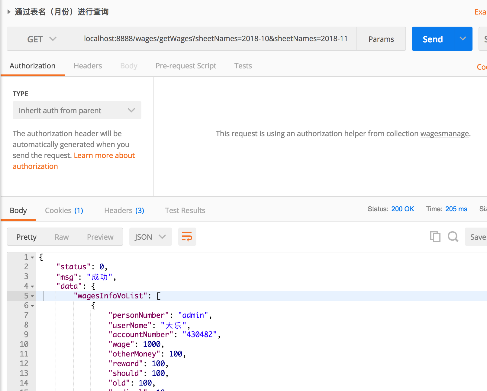
Task: Click the "msg": "成功" line
Action: point(86,277)
